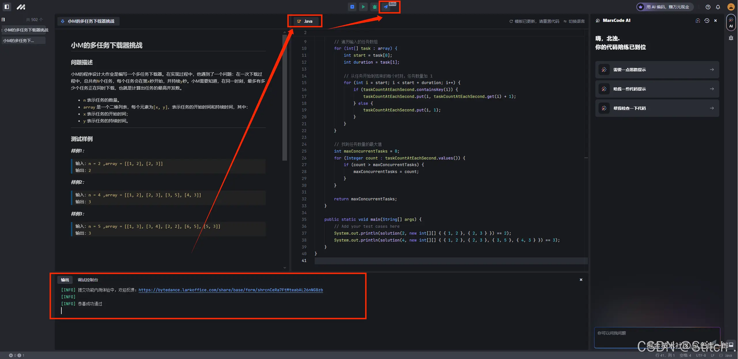Screen dimensions: 738x359
Task: Click the green debug bug icon
Action: 374,7
